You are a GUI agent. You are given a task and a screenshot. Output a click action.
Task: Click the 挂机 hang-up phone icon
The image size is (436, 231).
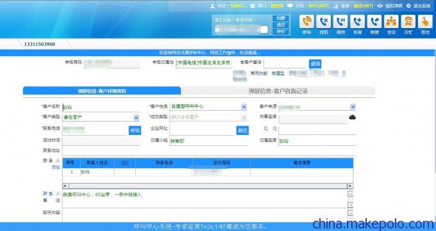click(x=324, y=21)
